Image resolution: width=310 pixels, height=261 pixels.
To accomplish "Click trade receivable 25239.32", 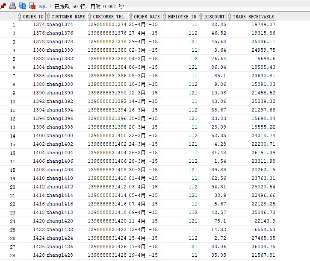I will (x=251, y=101).
